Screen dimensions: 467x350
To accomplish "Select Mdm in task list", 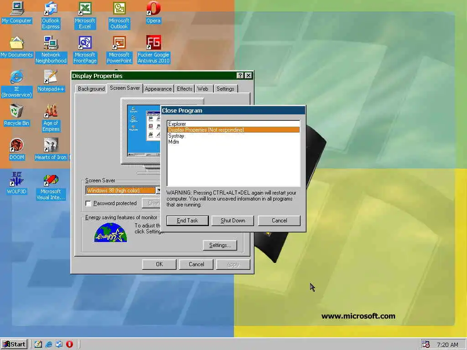I will [233, 142].
